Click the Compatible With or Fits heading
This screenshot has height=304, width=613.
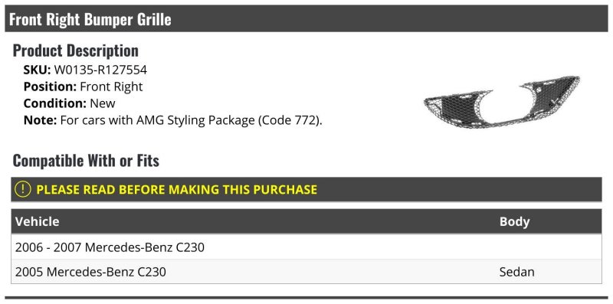[86, 161]
